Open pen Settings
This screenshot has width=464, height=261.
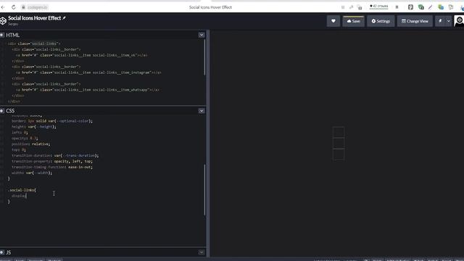pos(381,21)
